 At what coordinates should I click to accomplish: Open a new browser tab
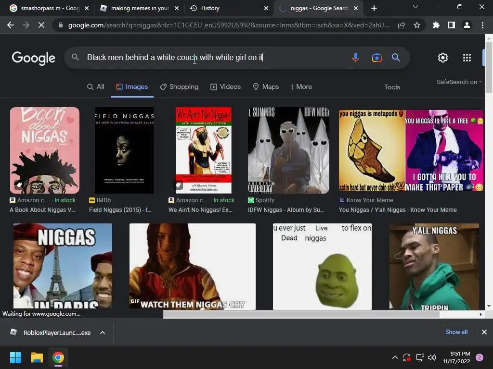[x=374, y=8]
